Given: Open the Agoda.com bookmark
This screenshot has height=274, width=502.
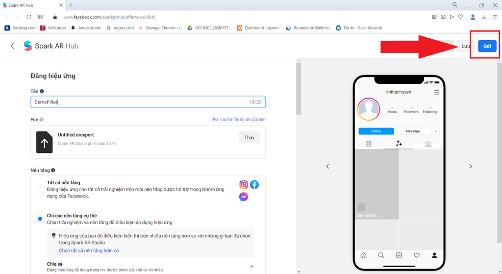Looking at the screenshot, I should click(x=120, y=28).
